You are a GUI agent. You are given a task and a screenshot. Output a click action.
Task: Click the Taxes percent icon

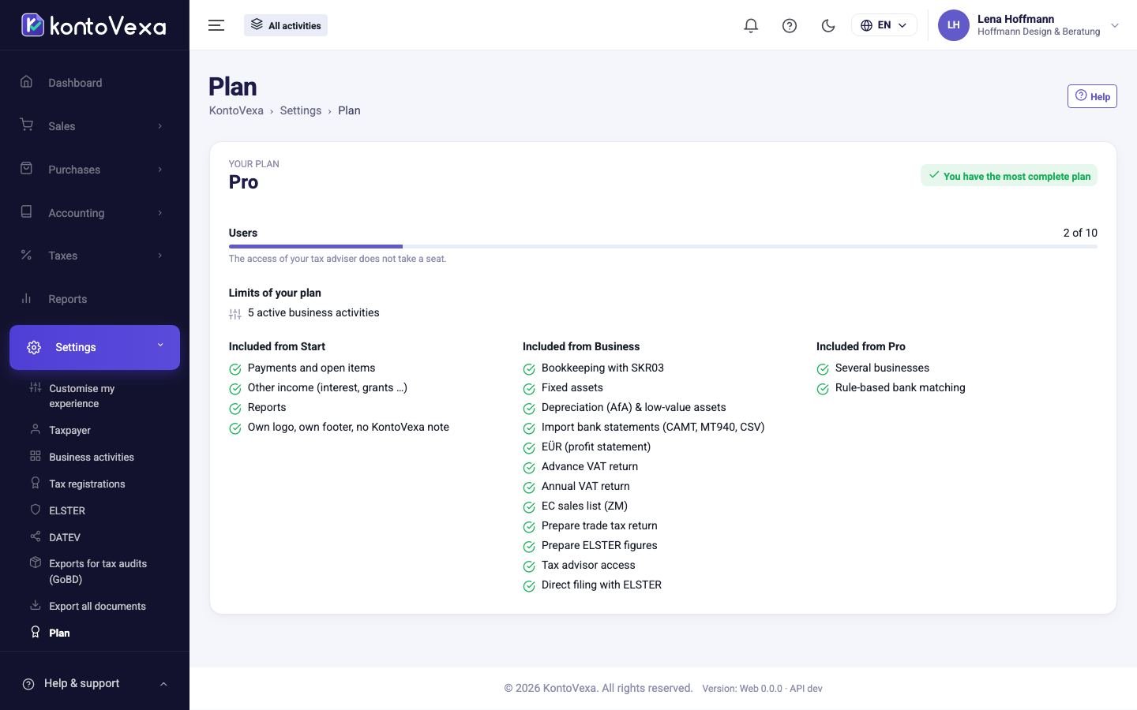26,255
